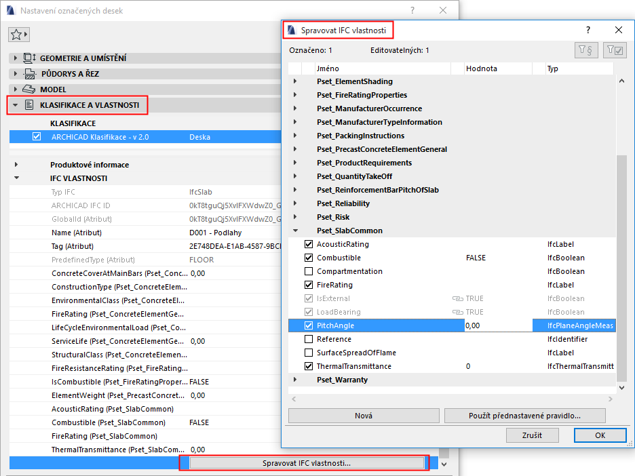This screenshot has height=476, width=635.
Task: Click the Model panel slab icon
Action: point(28,90)
